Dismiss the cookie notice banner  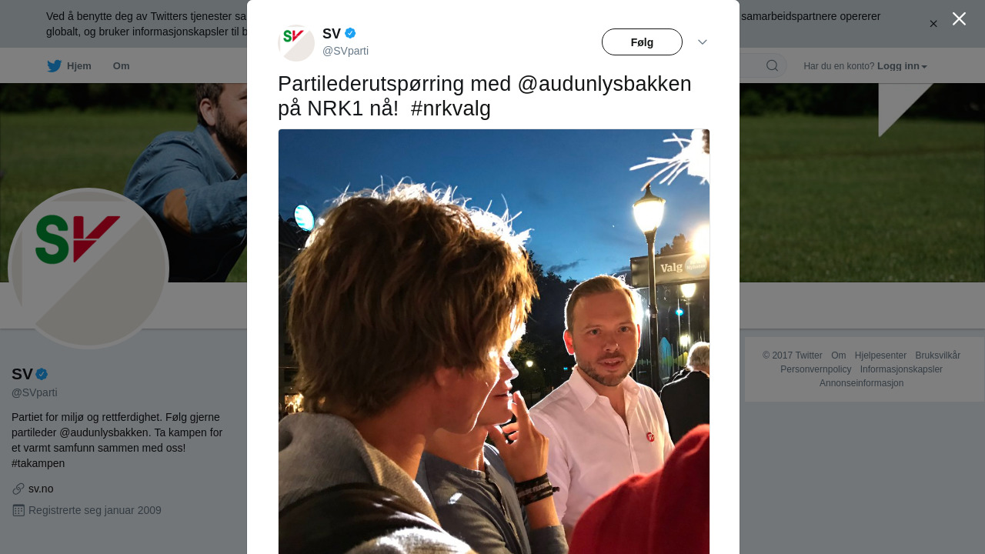(933, 24)
